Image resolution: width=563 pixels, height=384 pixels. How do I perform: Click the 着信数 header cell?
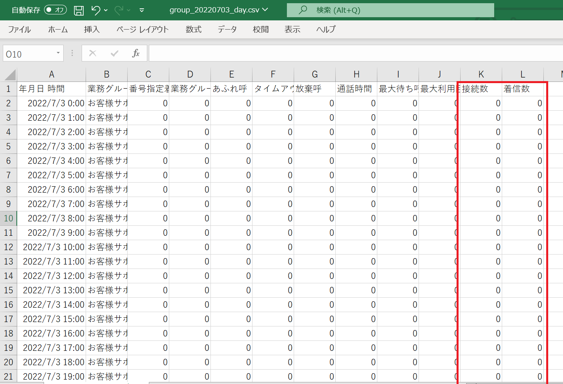point(523,89)
